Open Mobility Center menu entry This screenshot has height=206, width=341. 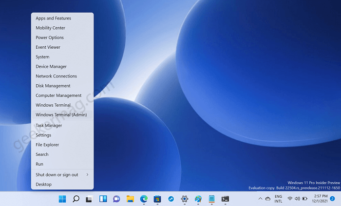(x=62, y=28)
